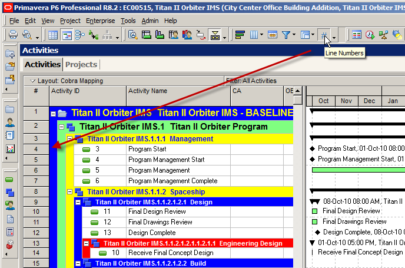Click the Print toolbar icon

coord(13,35)
